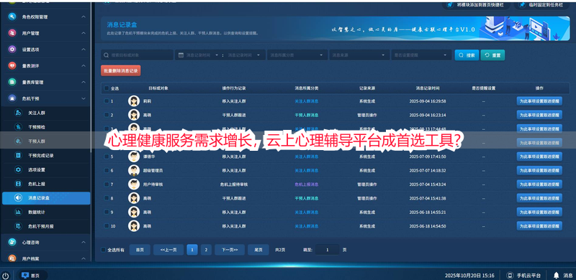This screenshot has width=576, height=280.
Task: Click the search target input field
Action: tap(137, 55)
